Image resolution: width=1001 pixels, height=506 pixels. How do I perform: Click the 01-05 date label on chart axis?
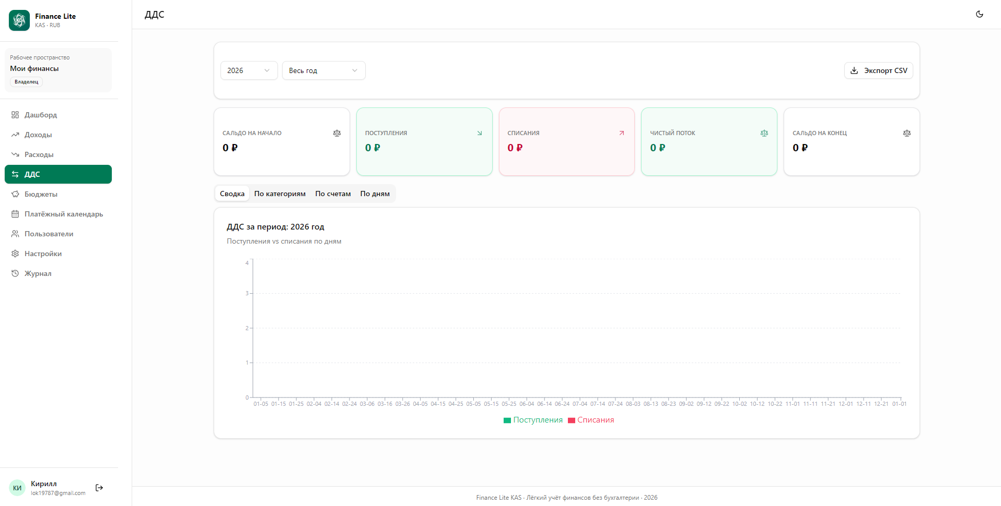point(261,404)
